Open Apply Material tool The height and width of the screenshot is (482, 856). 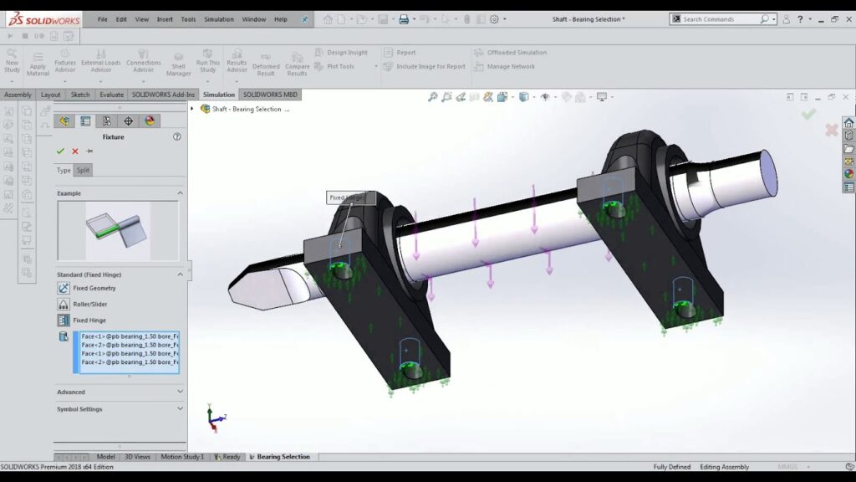[38, 64]
